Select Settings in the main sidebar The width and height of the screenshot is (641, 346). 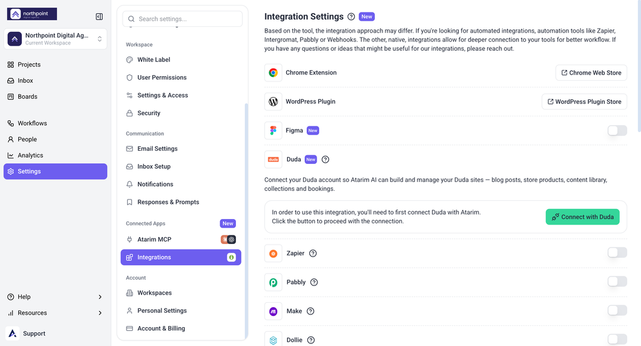tap(55, 171)
